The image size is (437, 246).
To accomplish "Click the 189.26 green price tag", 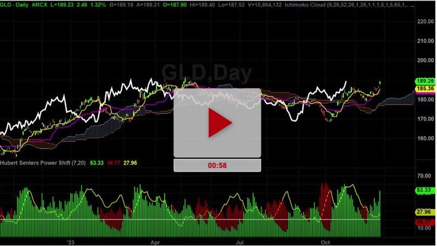I will (425, 81).
